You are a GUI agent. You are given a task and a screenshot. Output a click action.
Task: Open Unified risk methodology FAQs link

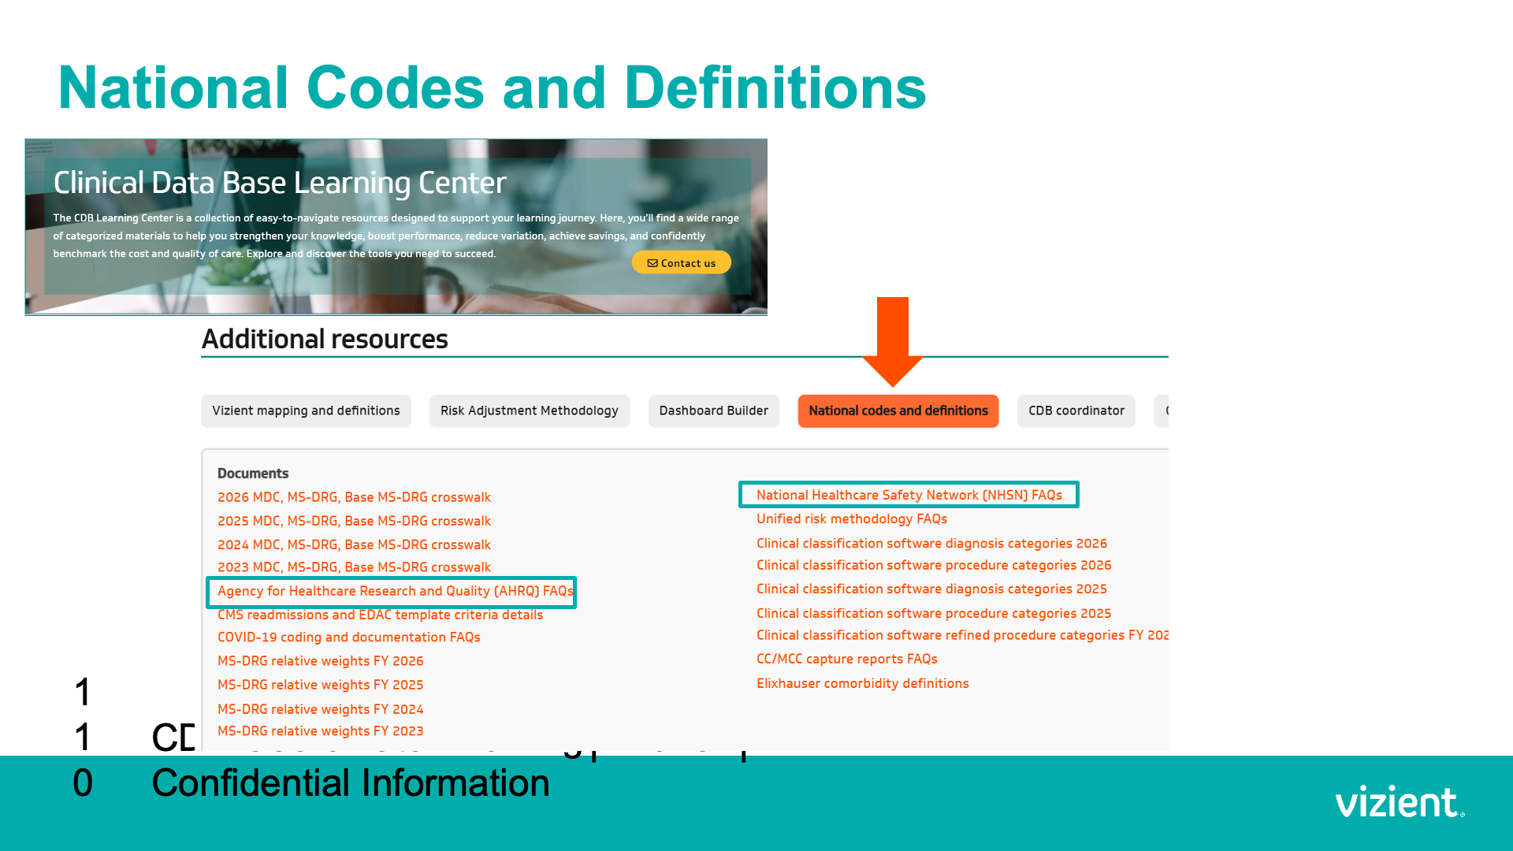tap(852, 518)
